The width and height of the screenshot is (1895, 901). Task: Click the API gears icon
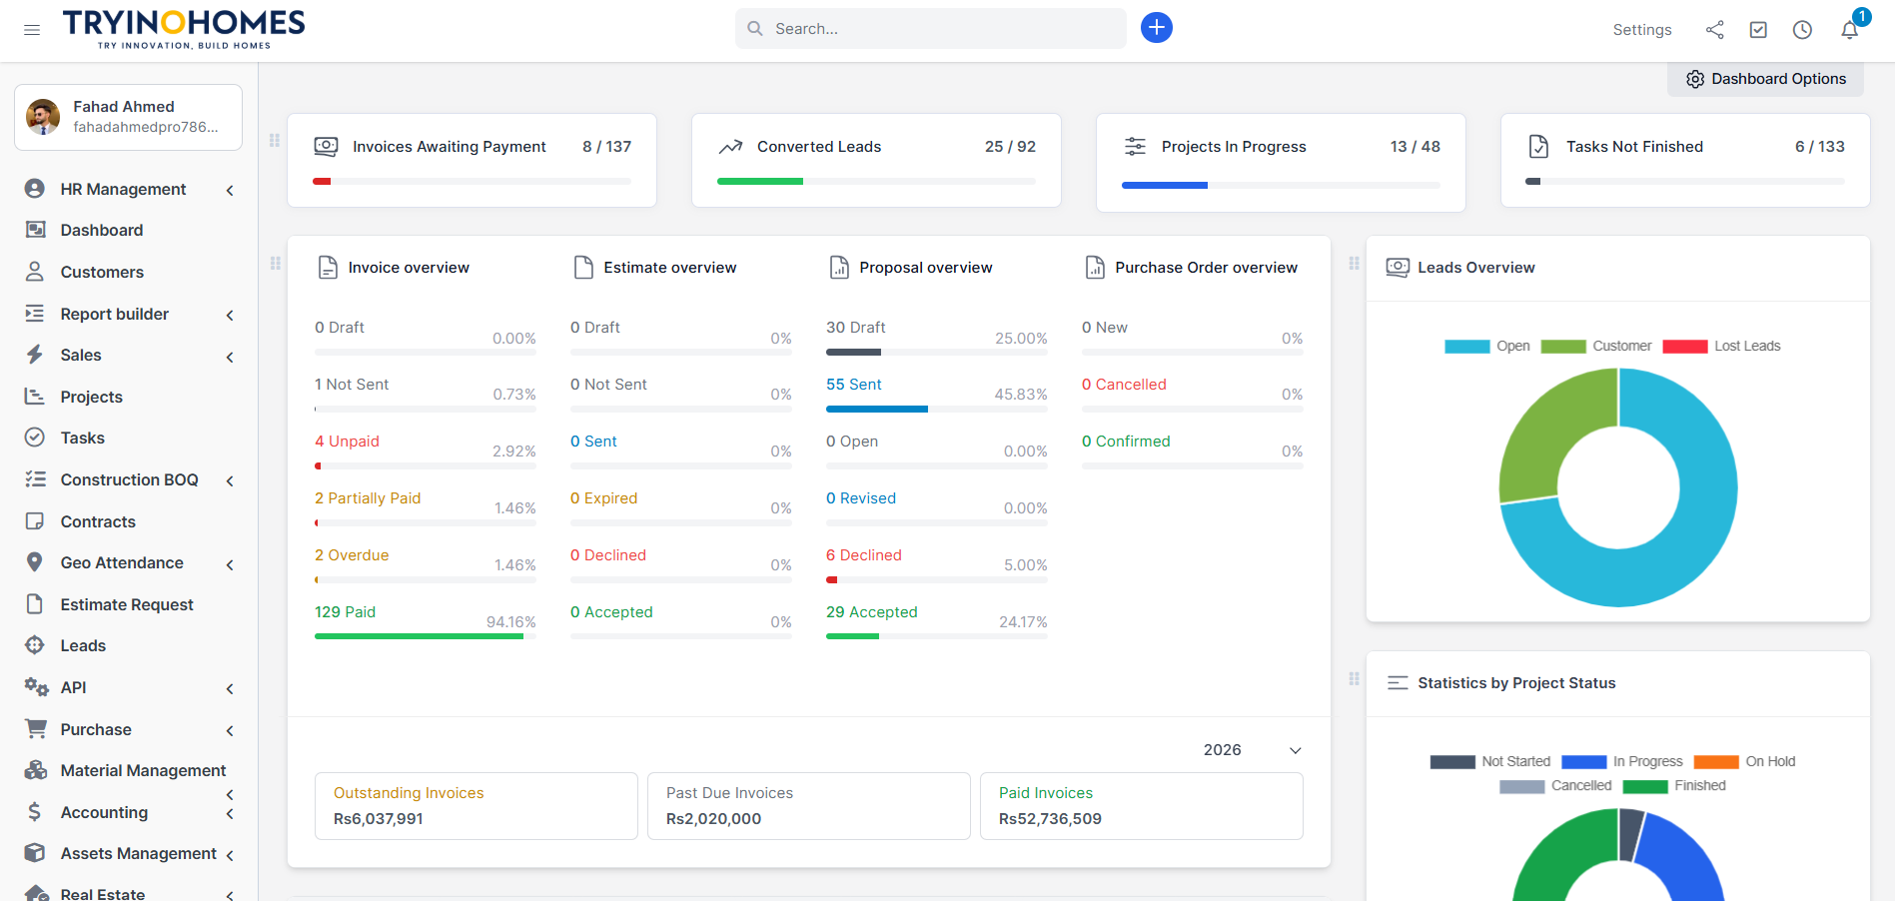click(36, 687)
